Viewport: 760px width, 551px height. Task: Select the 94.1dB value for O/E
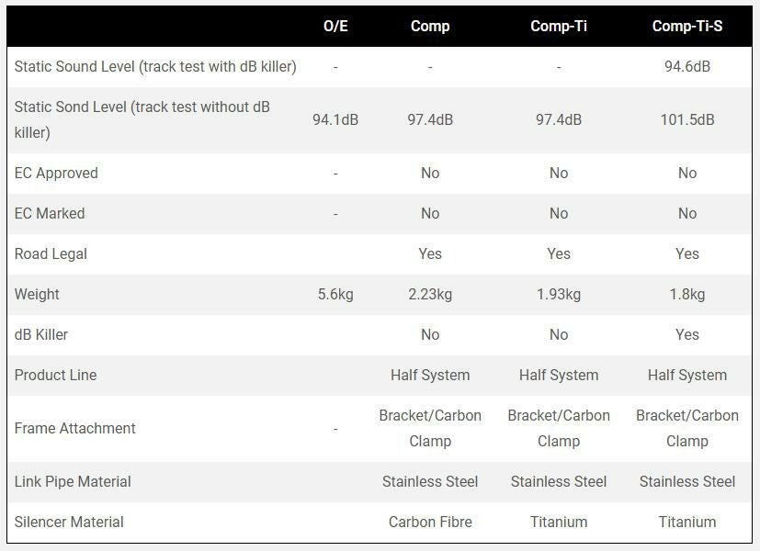tap(335, 119)
